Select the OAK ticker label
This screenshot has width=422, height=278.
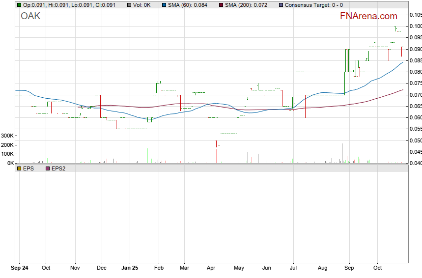30,16
